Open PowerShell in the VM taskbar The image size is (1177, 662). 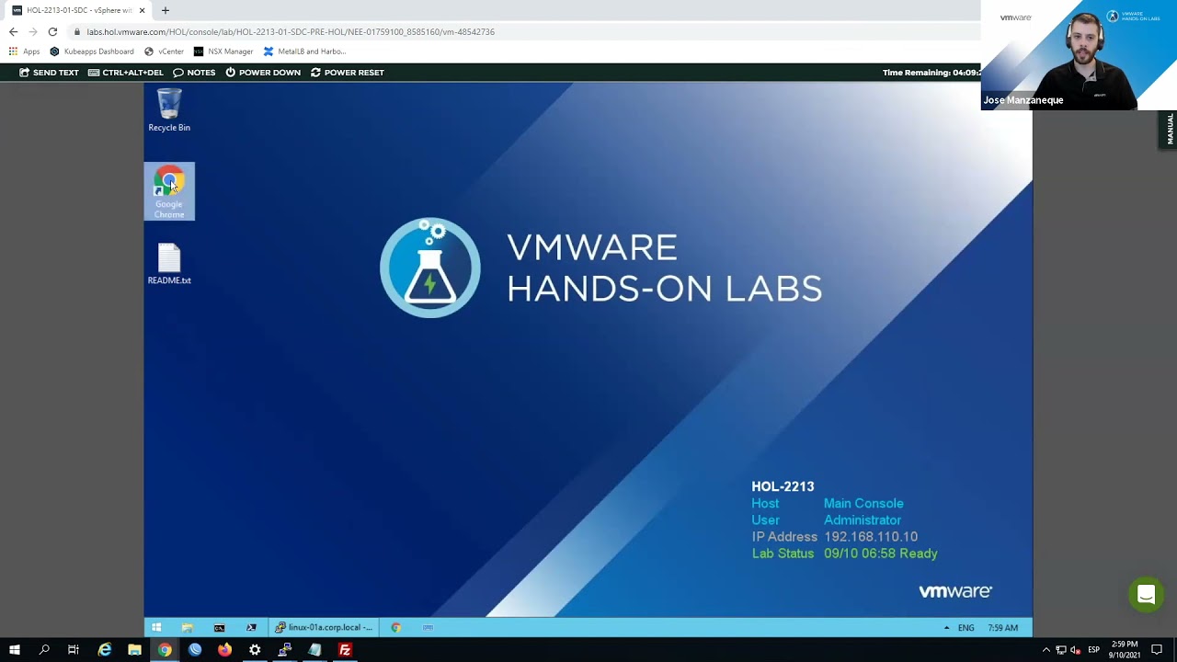[x=251, y=628]
